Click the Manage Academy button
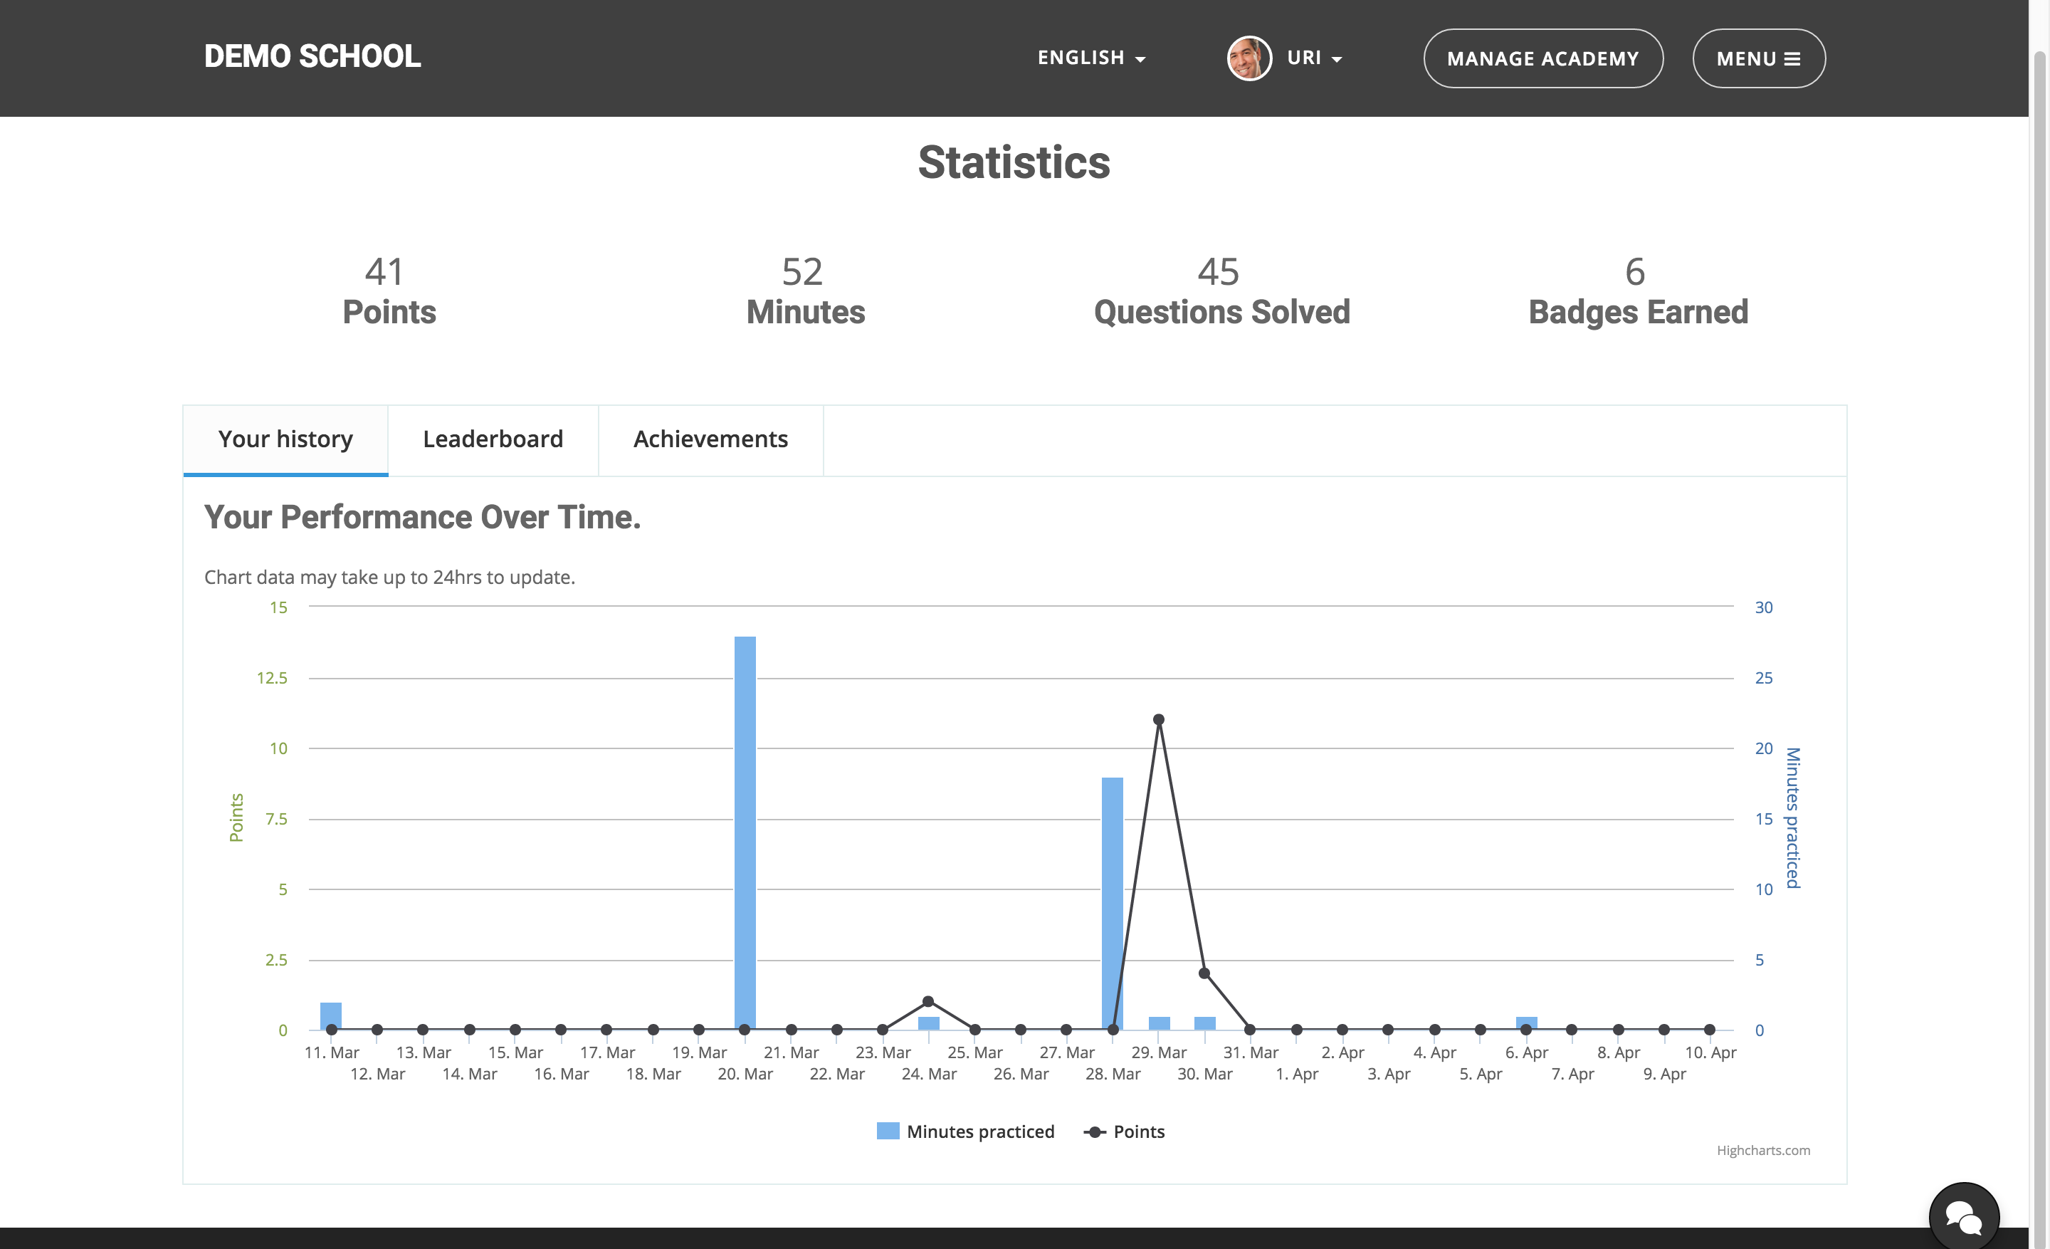 pyautogui.click(x=1542, y=58)
